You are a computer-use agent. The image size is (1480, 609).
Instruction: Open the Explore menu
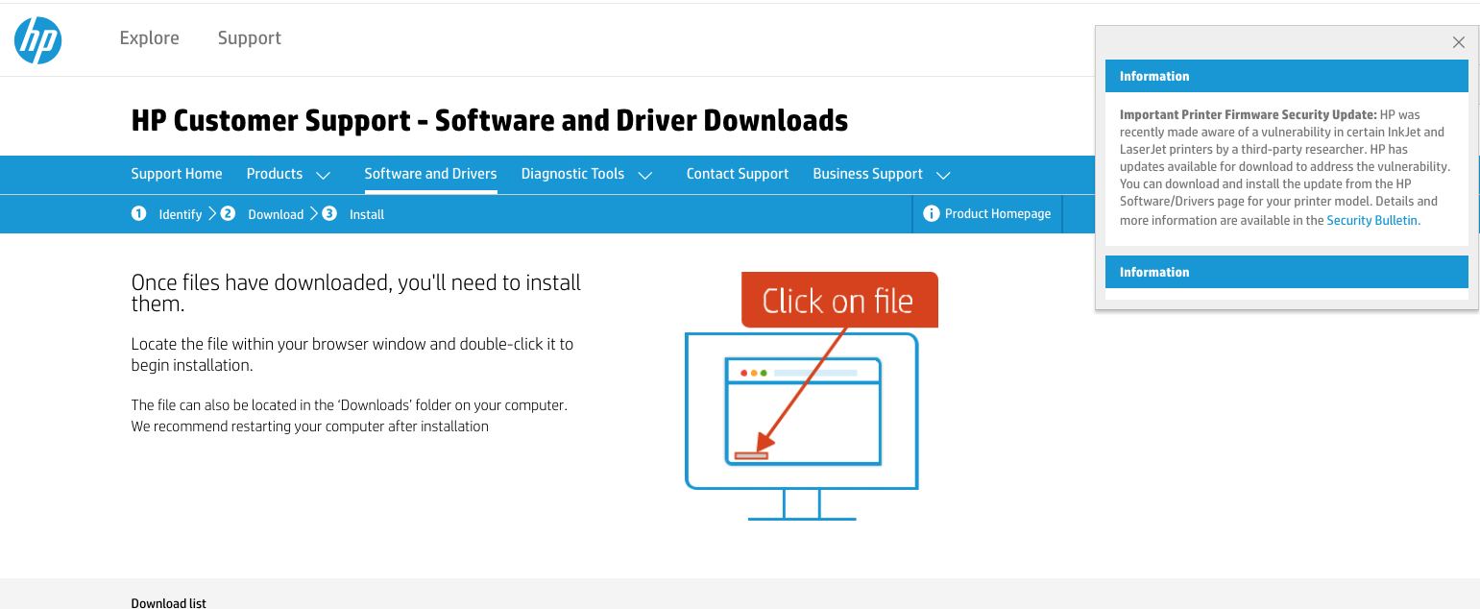click(149, 38)
